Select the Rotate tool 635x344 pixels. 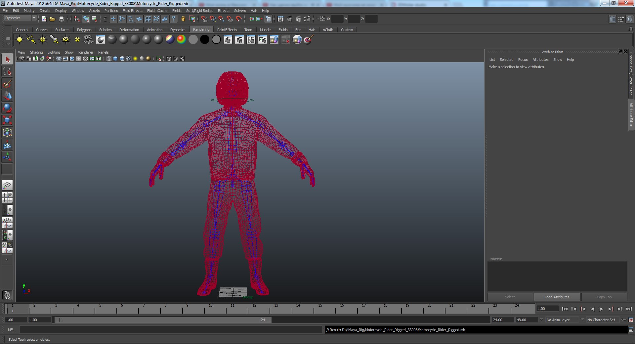[x=7, y=108]
